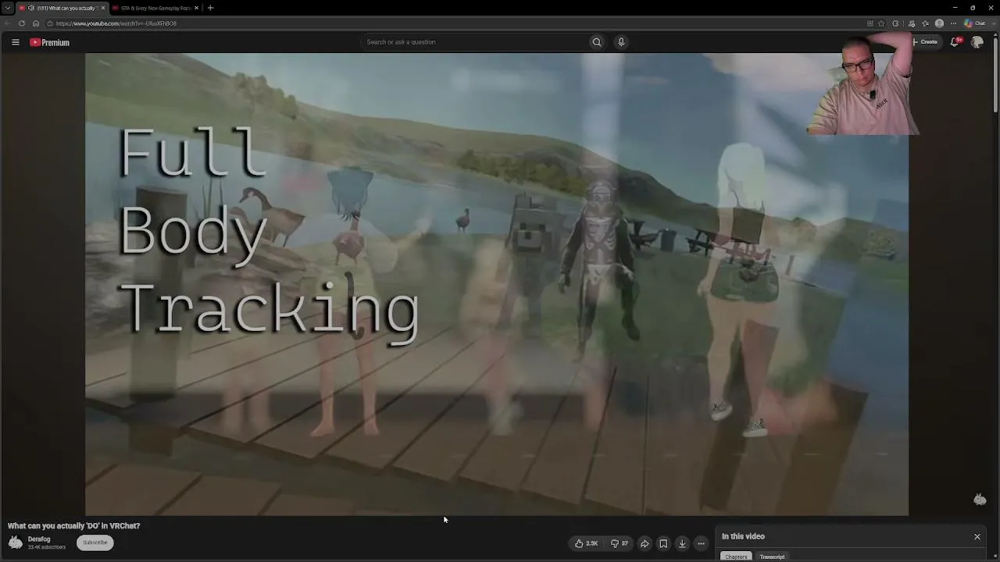
Task: Open the YouTube notifications bell
Action: click(x=955, y=42)
